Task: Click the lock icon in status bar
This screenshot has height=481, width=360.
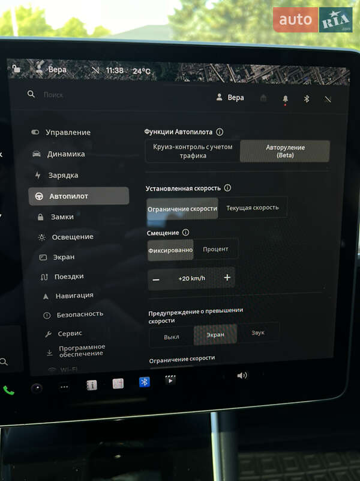Action: (x=16, y=68)
